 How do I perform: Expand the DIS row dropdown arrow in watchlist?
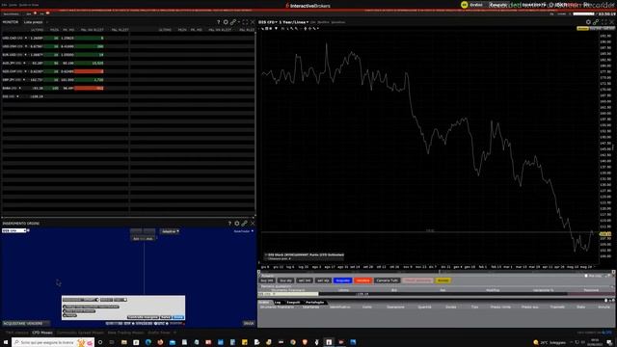(x=17, y=96)
